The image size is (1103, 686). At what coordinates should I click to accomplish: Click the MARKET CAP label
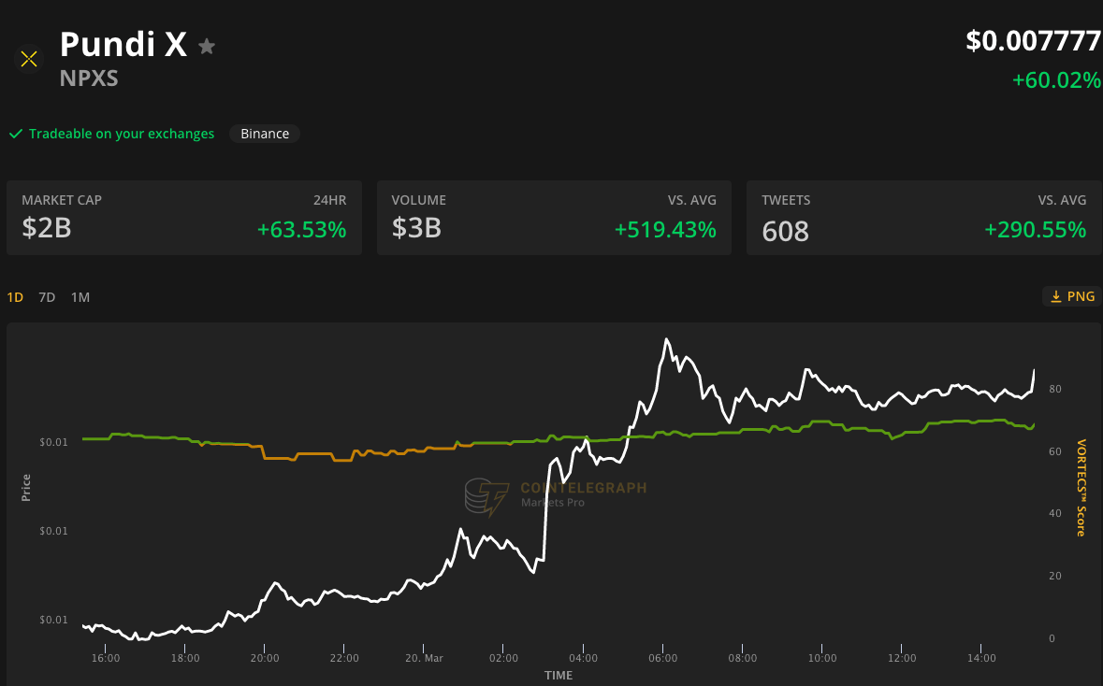click(62, 200)
